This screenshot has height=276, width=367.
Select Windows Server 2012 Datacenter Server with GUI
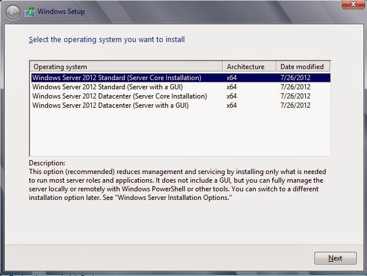[181, 105]
